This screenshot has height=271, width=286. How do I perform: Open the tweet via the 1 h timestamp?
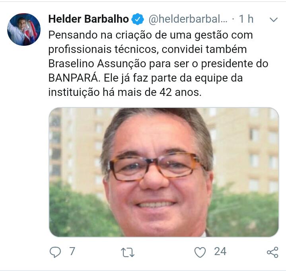[x=246, y=19]
